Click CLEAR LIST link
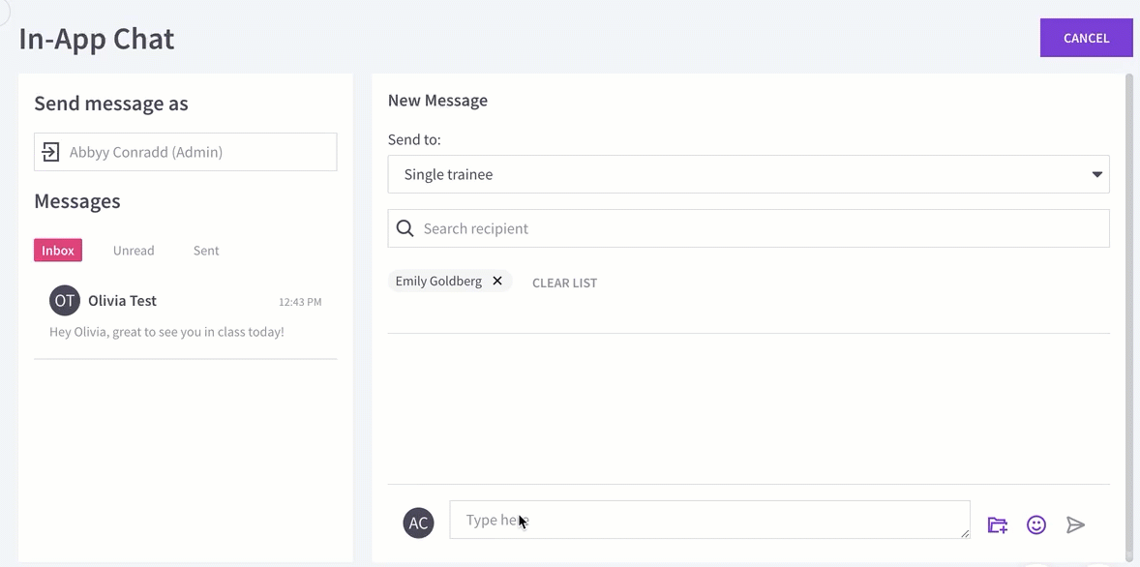Screen dimensions: 1140x567 pyautogui.click(x=565, y=283)
